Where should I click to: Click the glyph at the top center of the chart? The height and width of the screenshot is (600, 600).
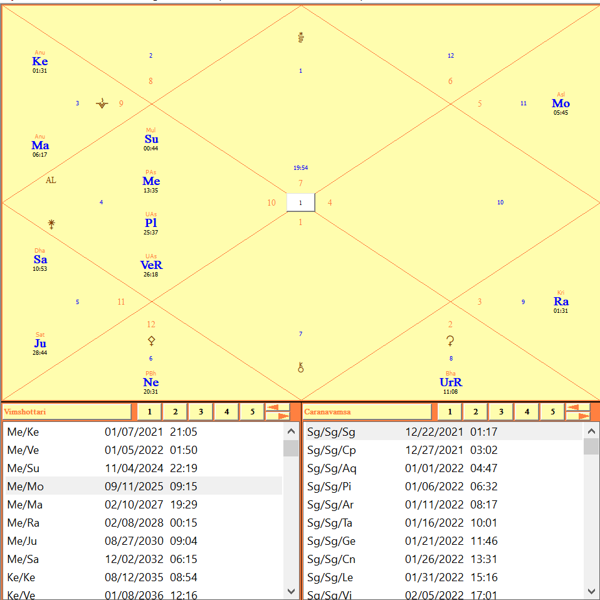(301, 38)
